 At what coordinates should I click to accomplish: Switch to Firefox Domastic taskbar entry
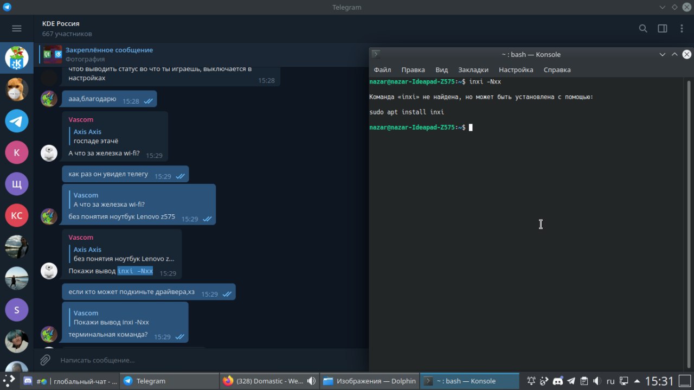pyautogui.click(x=269, y=381)
